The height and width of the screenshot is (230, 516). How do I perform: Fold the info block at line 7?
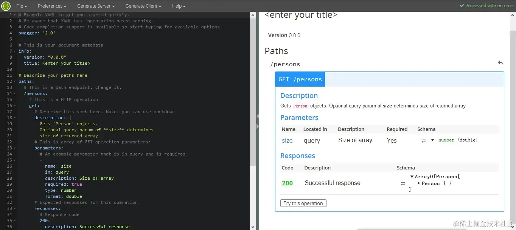15,51
